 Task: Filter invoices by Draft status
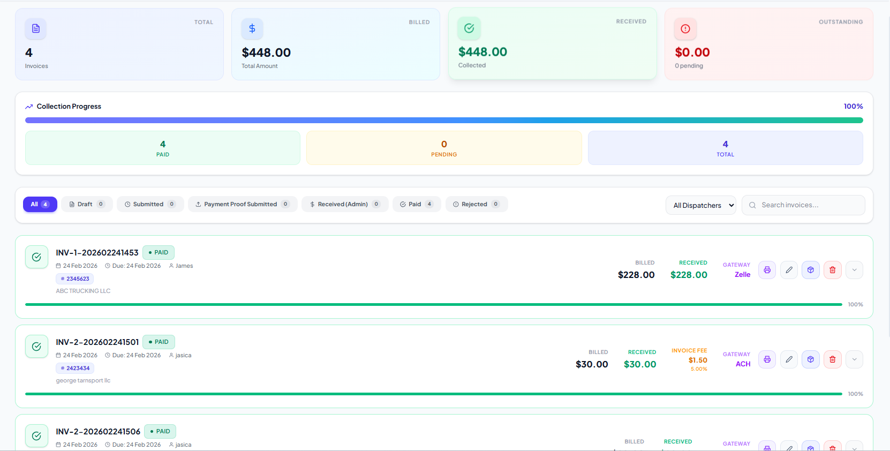pos(87,204)
